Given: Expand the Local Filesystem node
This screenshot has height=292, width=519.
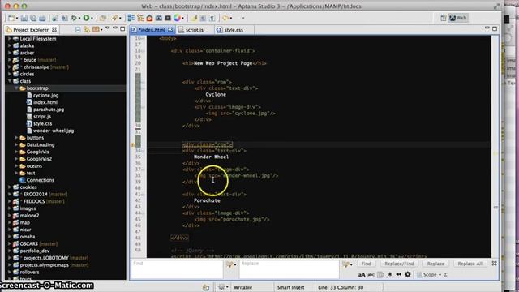Looking at the screenshot, I should click(10, 39).
